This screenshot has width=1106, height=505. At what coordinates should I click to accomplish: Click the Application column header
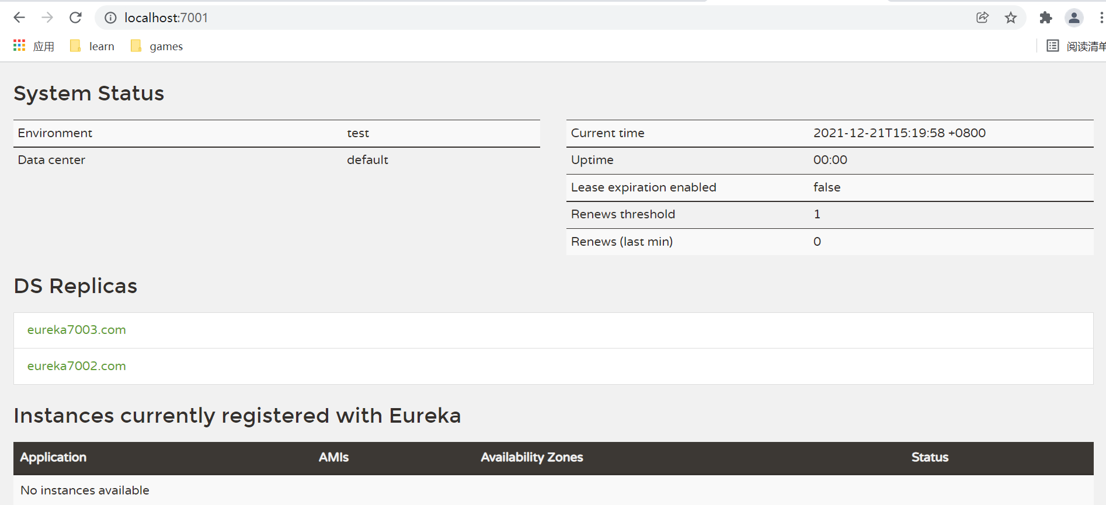click(x=53, y=457)
